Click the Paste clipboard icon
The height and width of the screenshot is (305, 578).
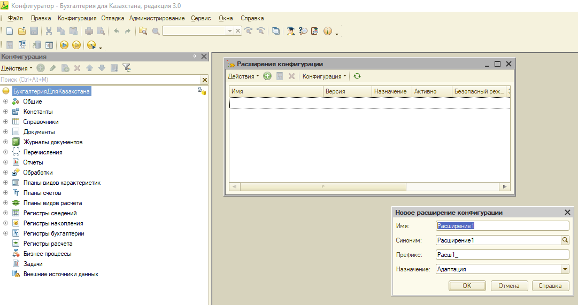click(x=73, y=32)
